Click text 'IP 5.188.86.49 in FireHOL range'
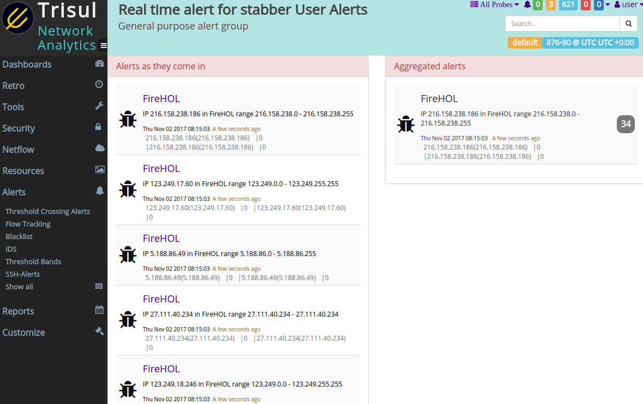 [x=190, y=254]
